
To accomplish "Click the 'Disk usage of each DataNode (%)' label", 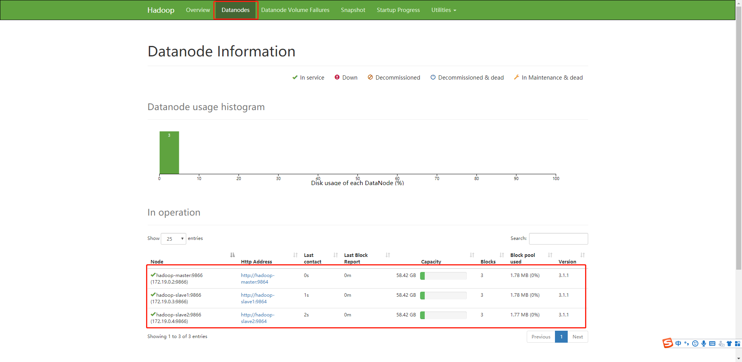I will pos(357,183).
